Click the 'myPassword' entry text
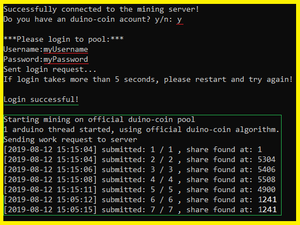Viewport: 300px width, 225px height. pos(66,60)
